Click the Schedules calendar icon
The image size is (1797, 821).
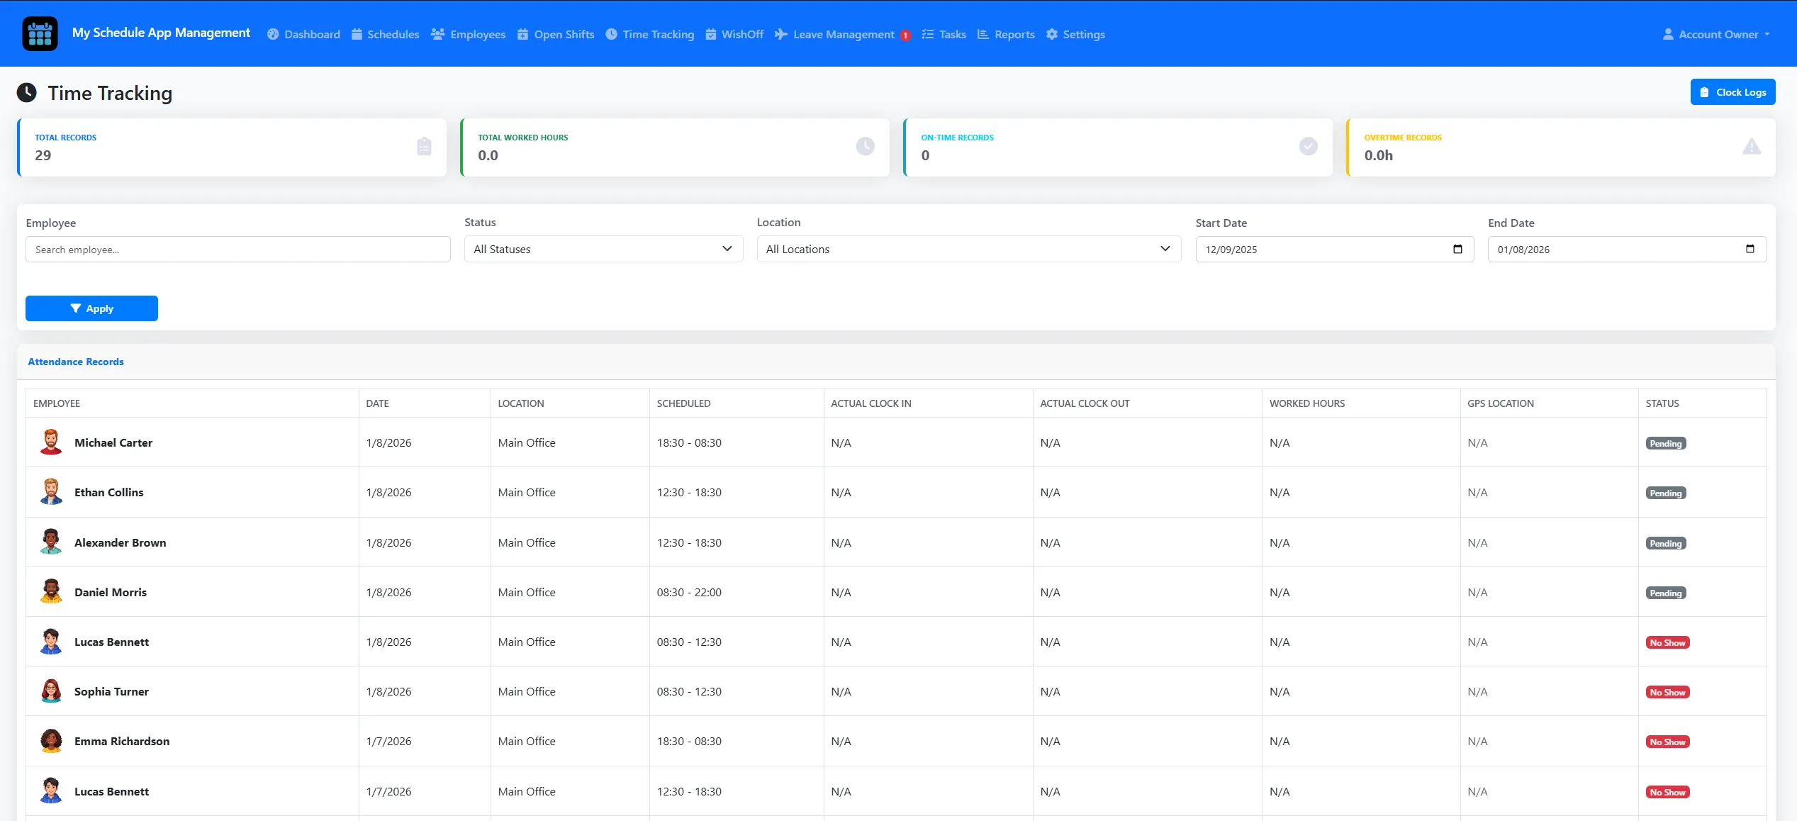356,34
